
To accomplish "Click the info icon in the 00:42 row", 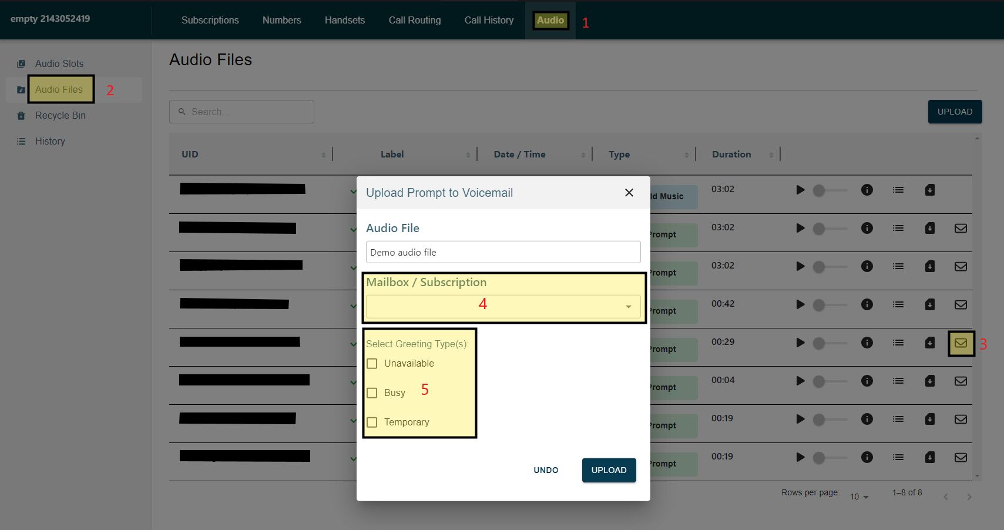I will (867, 304).
